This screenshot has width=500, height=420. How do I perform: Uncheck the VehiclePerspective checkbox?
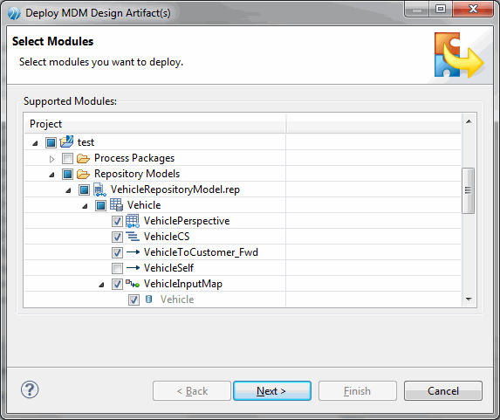[117, 221]
